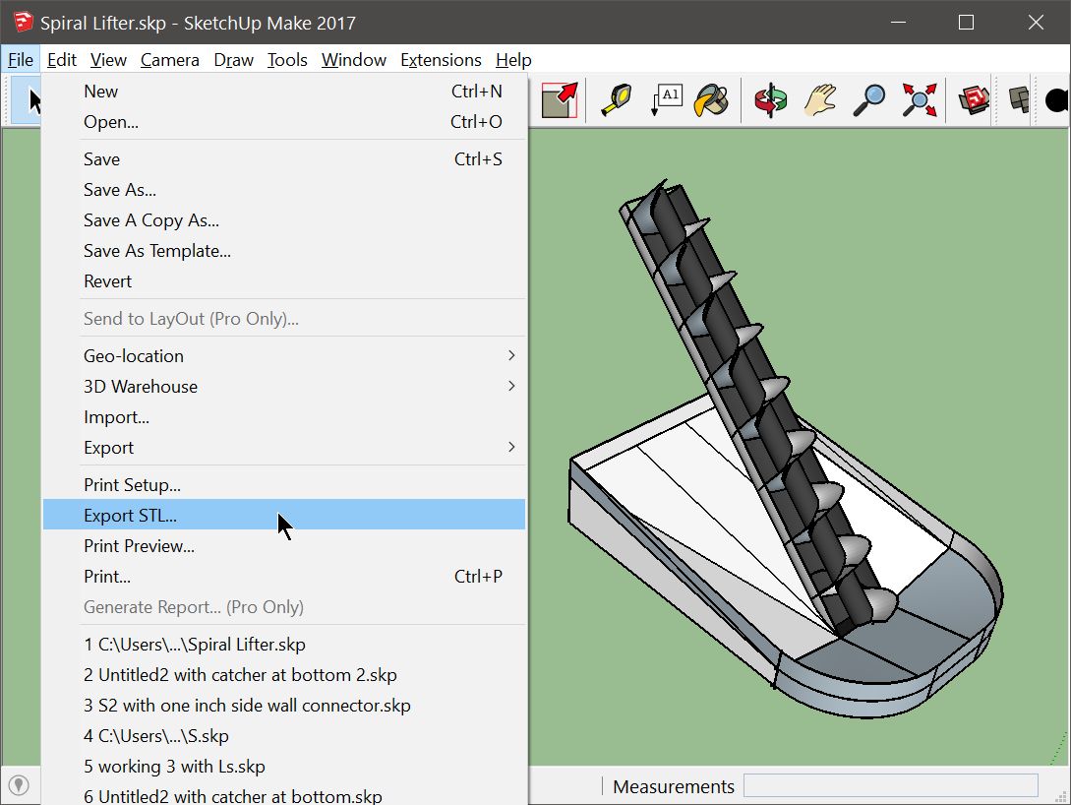Open the Window menu
Image resolution: width=1071 pixels, height=805 pixels.
[354, 60]
